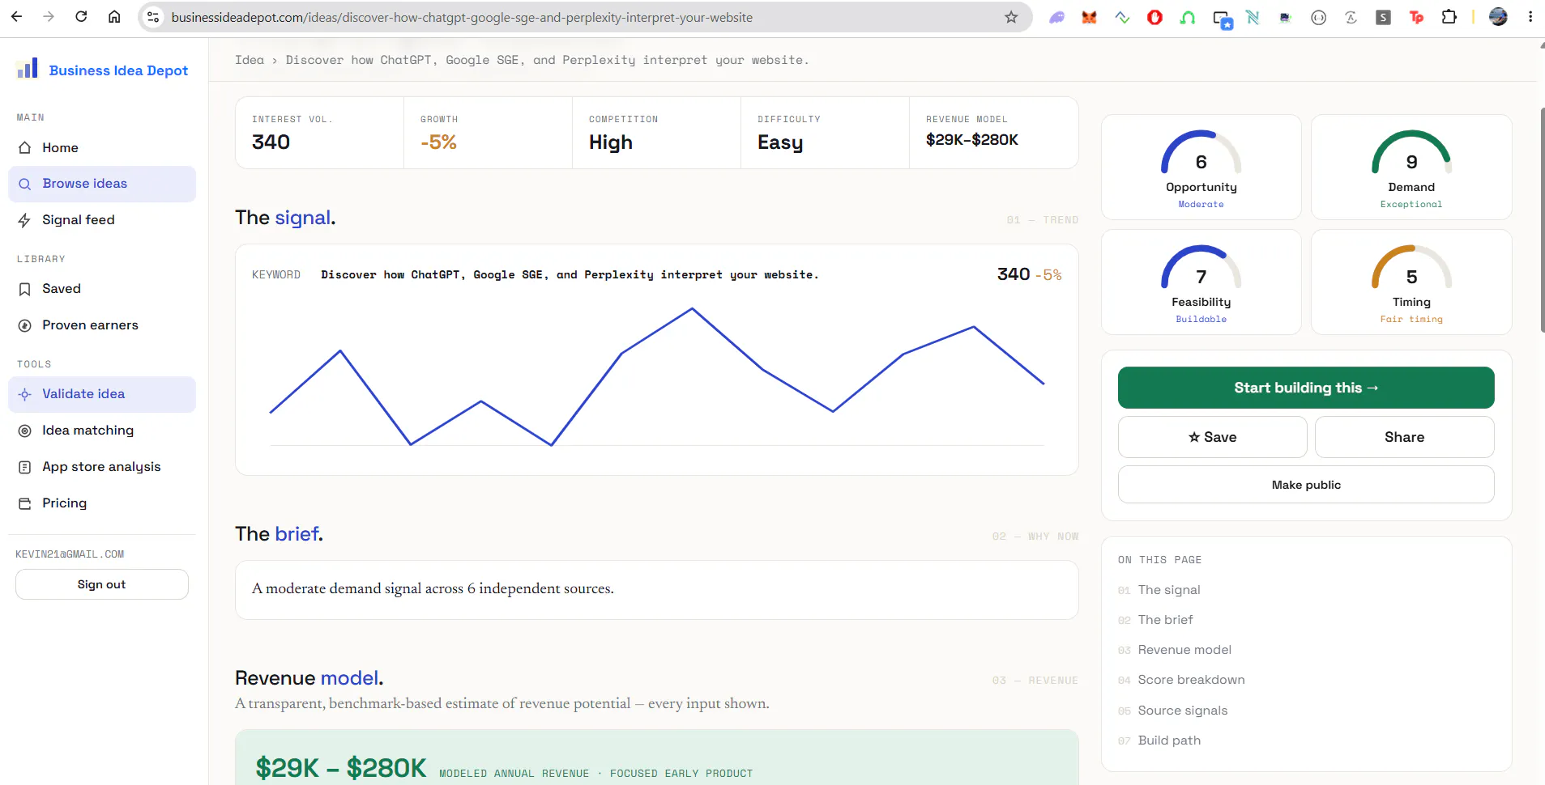This screenshot has width=1545, height=785.
Task: Sign out of the account
Action: point(102,584)
